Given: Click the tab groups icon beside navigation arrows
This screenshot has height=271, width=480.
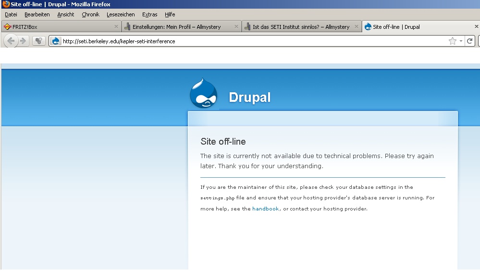Looking at the screenshot, I should (38, 41).
